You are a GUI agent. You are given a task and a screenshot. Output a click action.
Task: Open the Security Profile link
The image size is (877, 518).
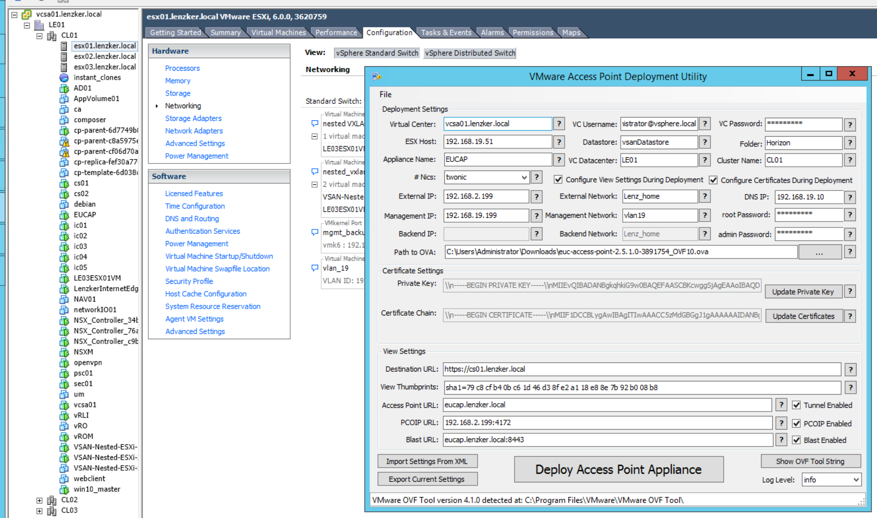pyautogui.click(x=189, y=281)
